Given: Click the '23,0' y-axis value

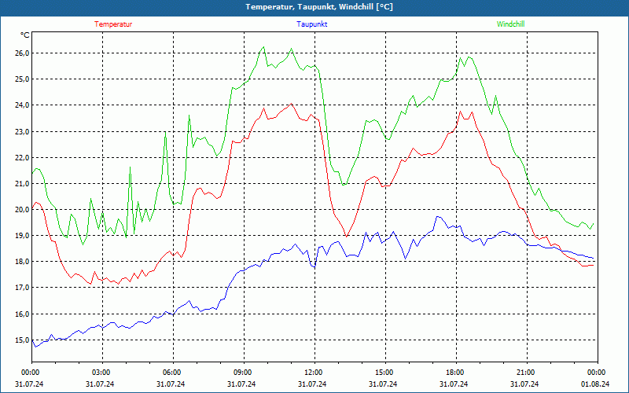Looking at the screenshot, I should pos(22,131).
